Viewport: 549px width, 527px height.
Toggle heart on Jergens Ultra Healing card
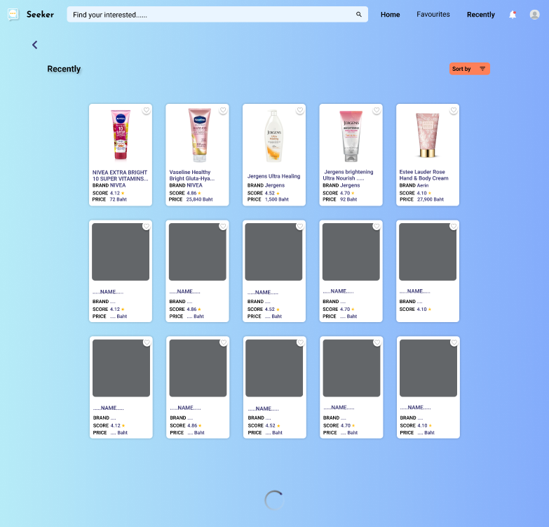point(300,110)
